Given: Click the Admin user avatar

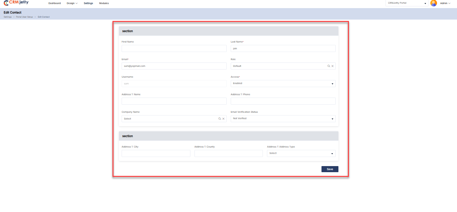Looking at the screenshot, I should pyautogui.click(x=433, y=3).
